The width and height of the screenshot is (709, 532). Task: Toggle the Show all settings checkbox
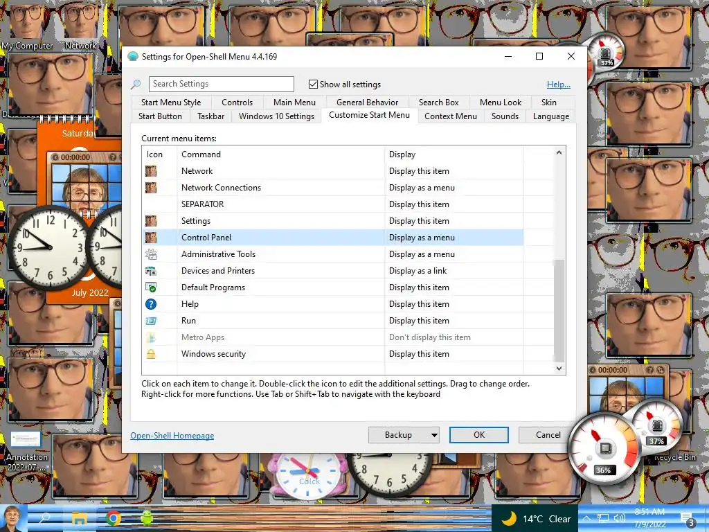[x=313, y=84]
